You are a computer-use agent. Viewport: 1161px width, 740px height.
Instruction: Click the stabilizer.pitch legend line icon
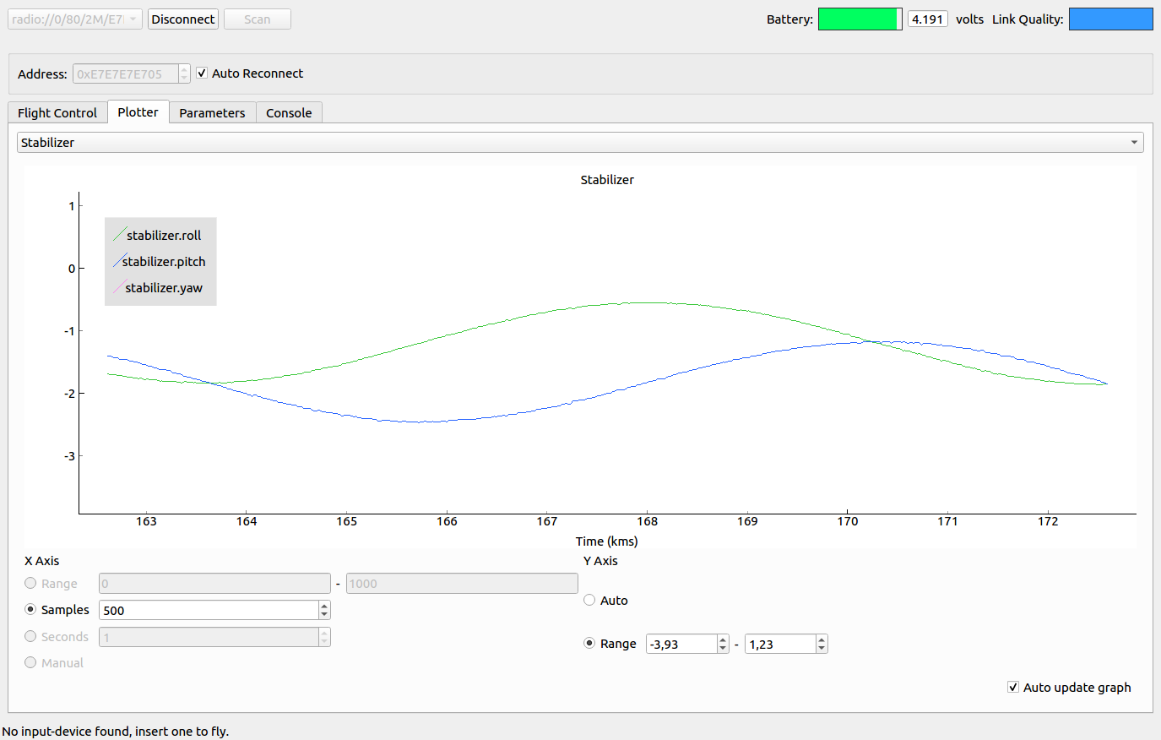(119, 261)
